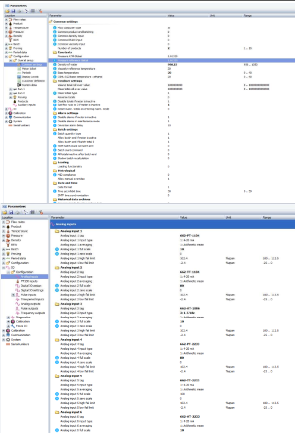Screen dimensions: 295x435
Task: Open Analog outputs in IO tree
Action: point(30,304)
